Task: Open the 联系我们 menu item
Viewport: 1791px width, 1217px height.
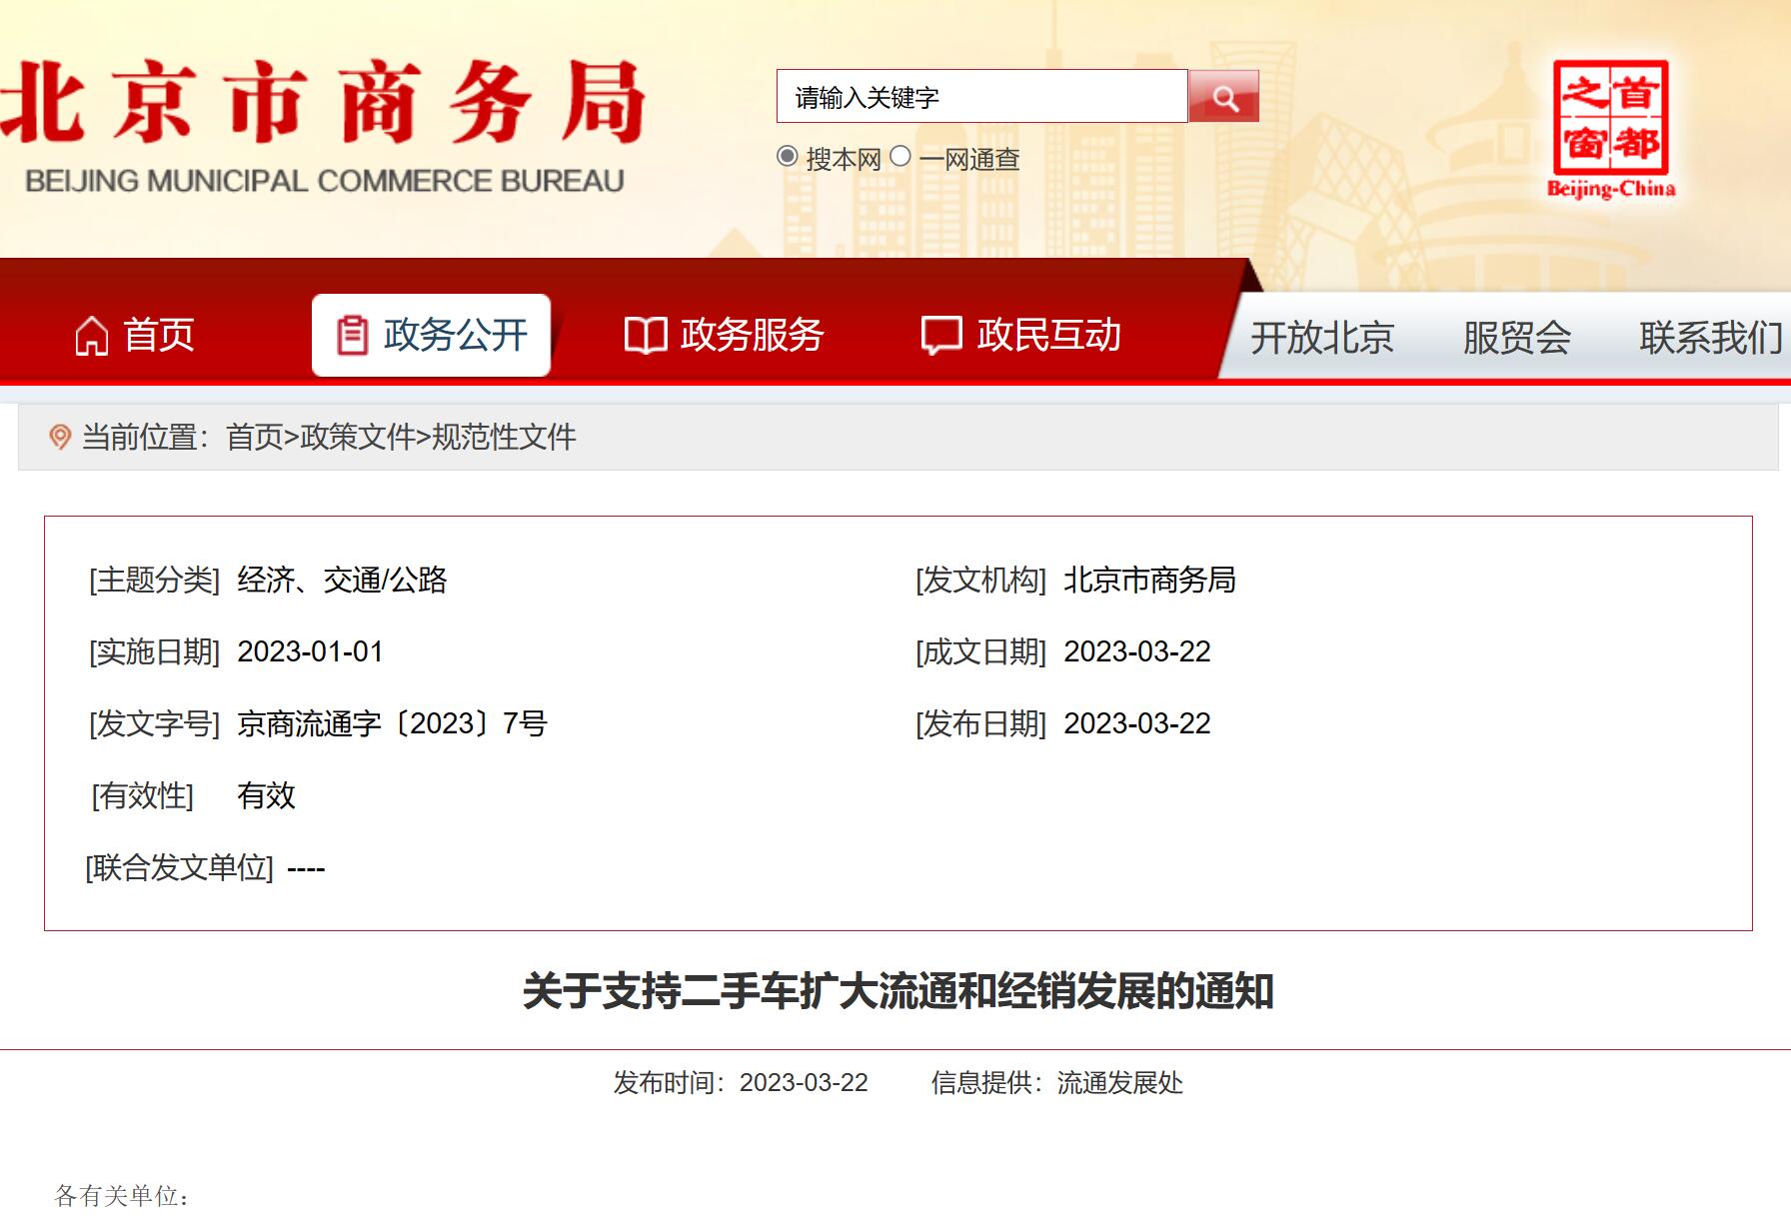Action: click(1711, 338)
